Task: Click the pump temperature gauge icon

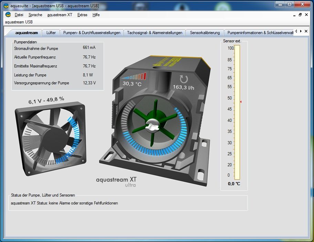Action: coord(134,76)
